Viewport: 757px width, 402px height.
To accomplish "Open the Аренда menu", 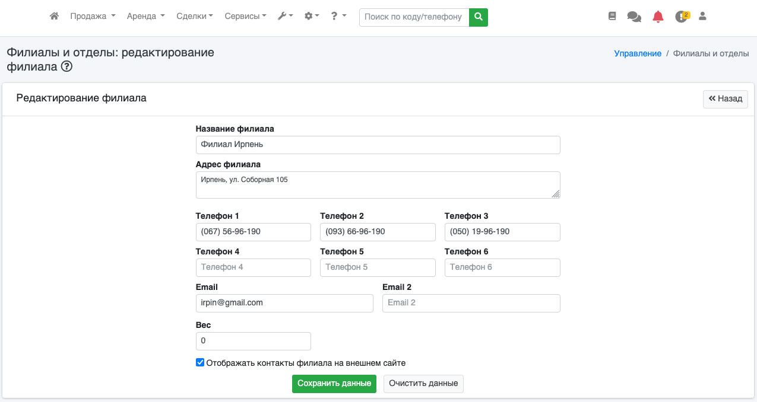I will click(145, 17).
